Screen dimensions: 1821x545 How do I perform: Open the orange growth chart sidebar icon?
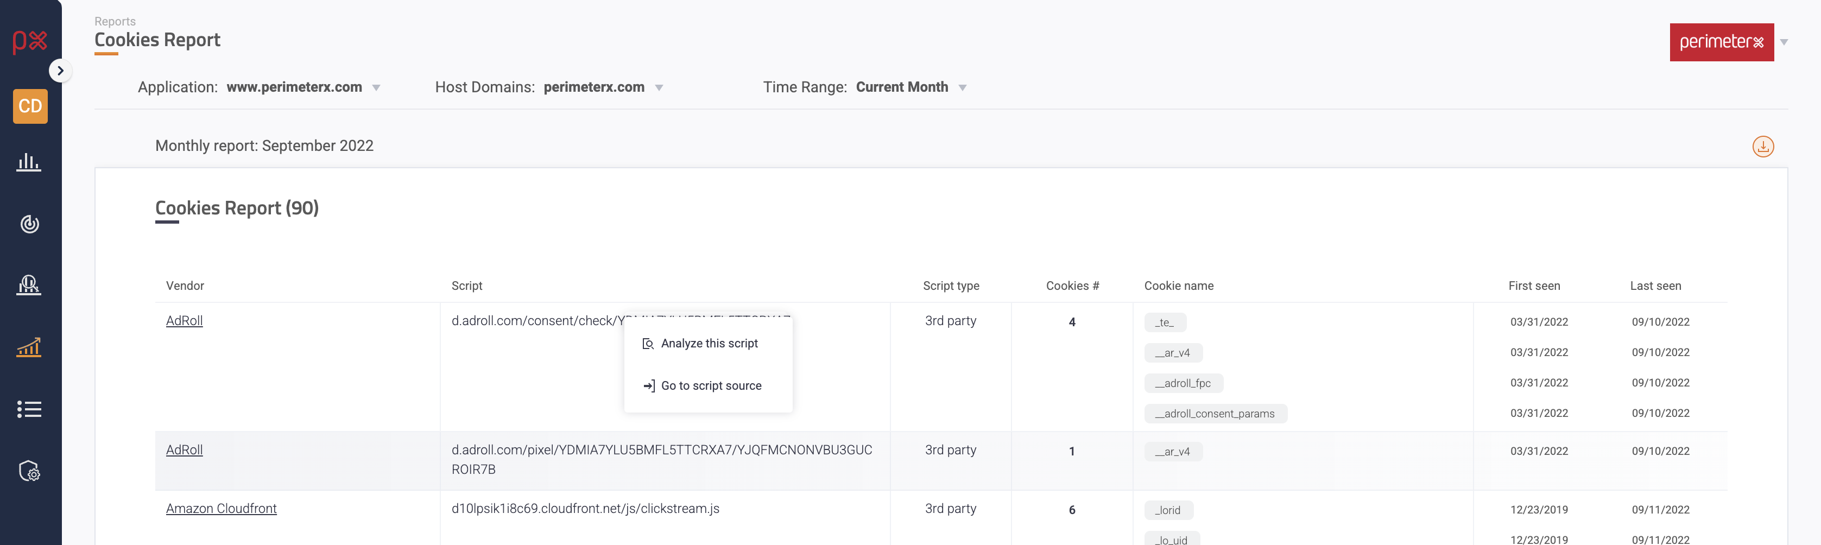29,347
